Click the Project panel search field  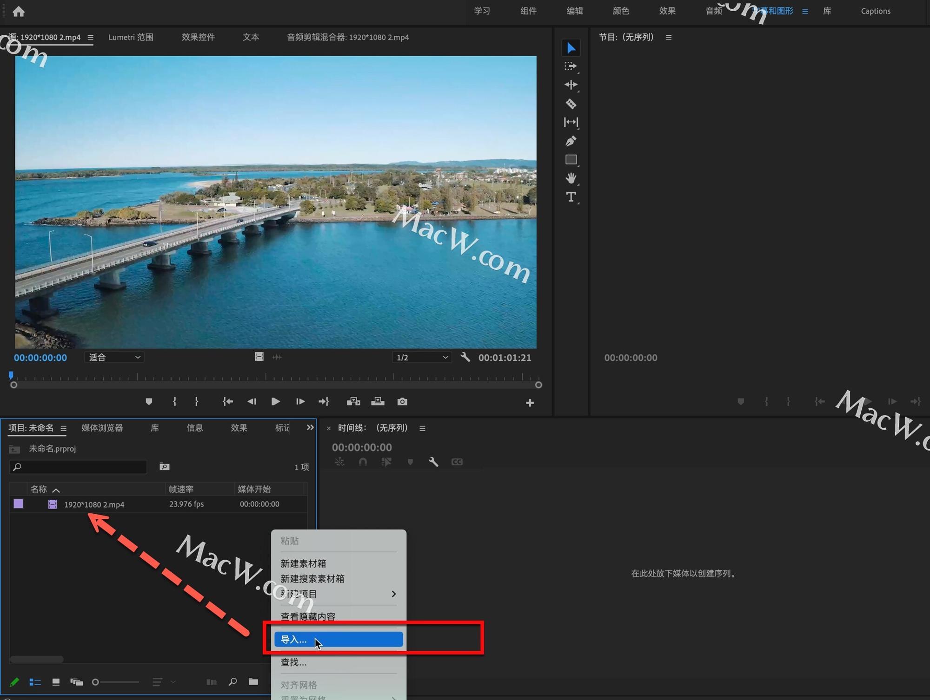click(x=78, y=467)
